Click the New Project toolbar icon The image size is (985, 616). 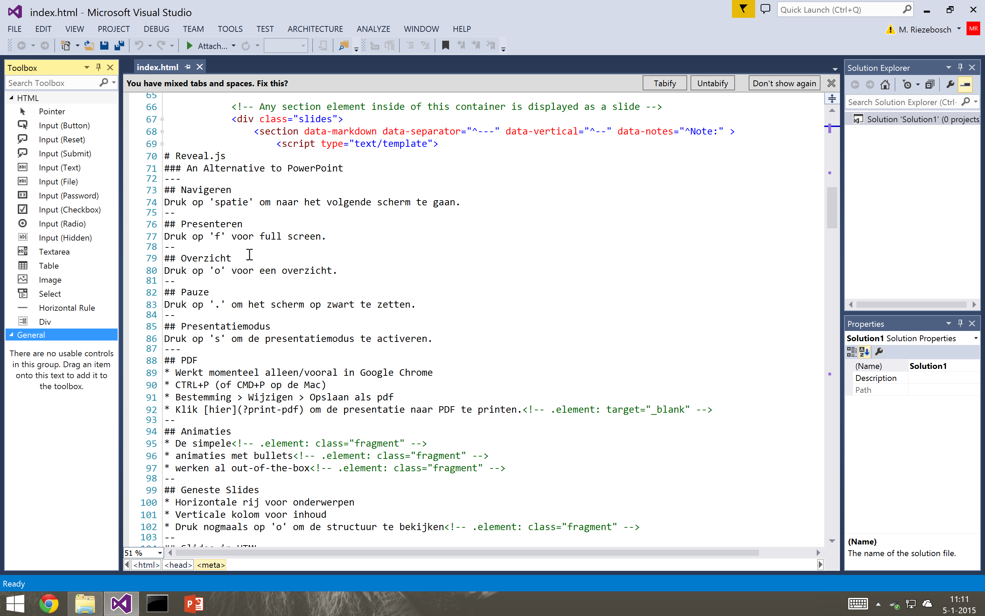(66, 46)
